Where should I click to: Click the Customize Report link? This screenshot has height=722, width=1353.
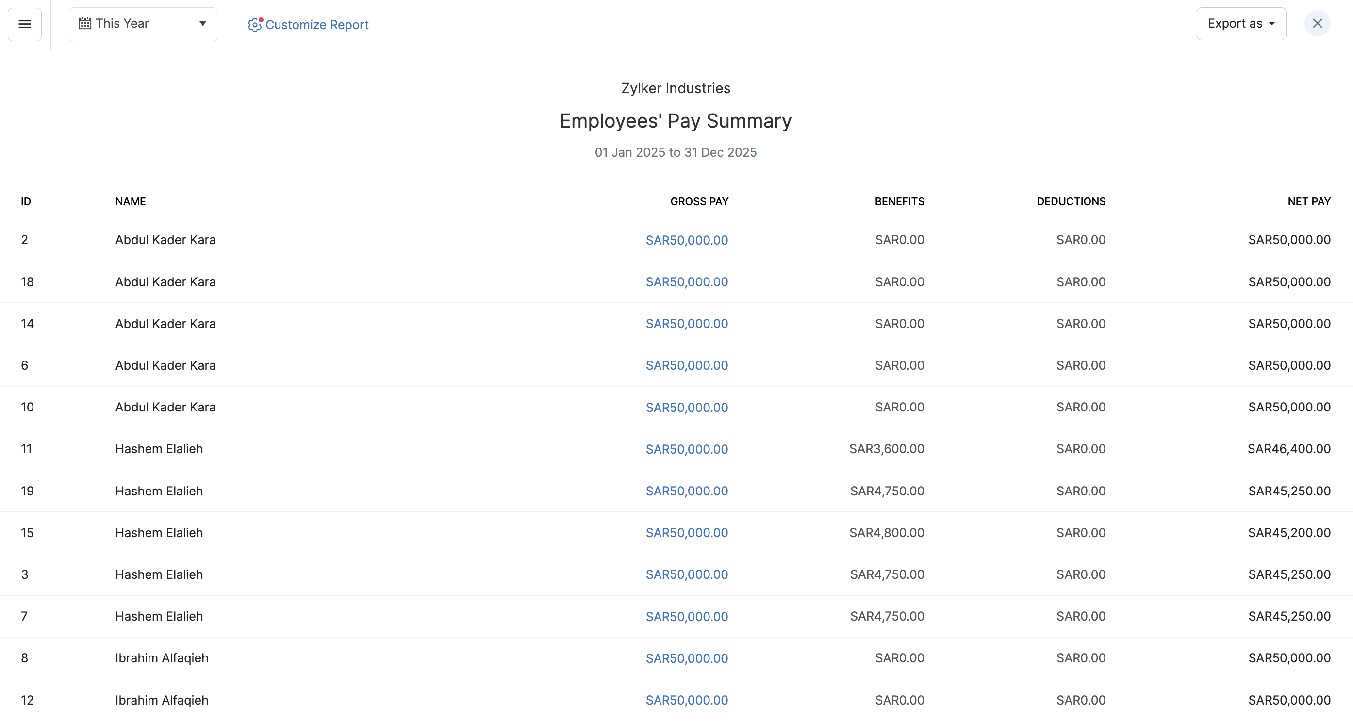(x=317, y=25)
